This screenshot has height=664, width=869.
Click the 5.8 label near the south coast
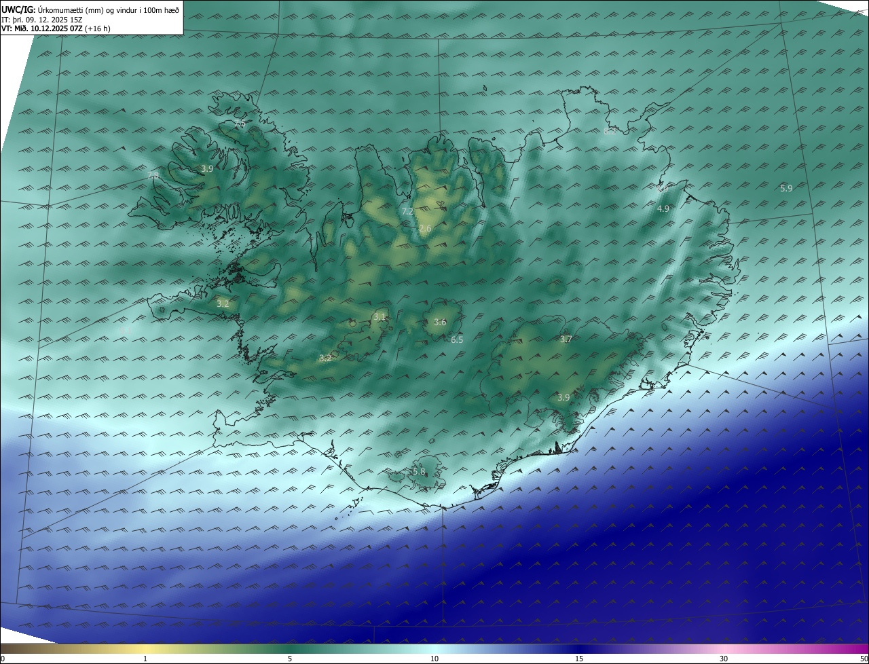click(419, 472)
